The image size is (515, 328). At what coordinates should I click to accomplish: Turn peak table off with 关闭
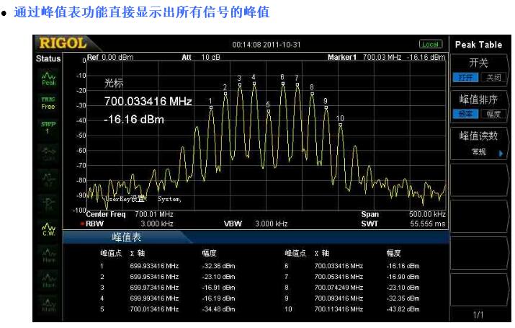pos(493,77)
